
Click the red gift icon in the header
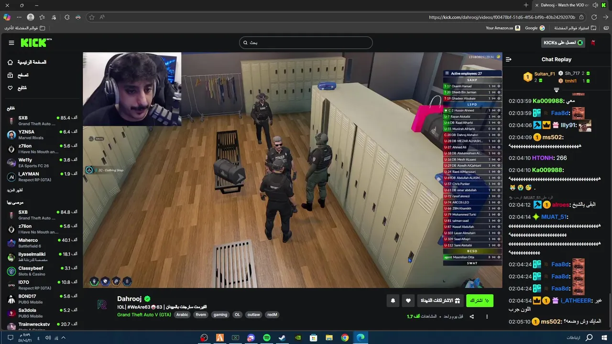(x=593, y=43)
